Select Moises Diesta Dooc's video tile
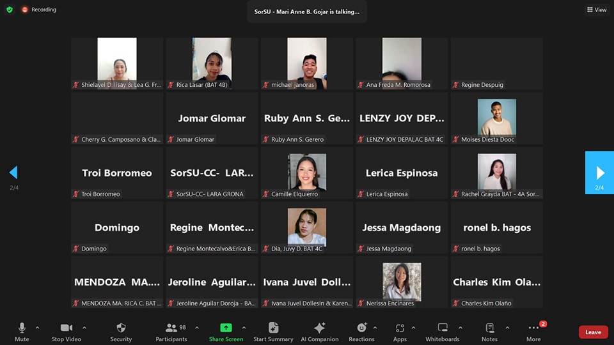The height and width of the screenshot is (345, 614). (x=497, y=118)
